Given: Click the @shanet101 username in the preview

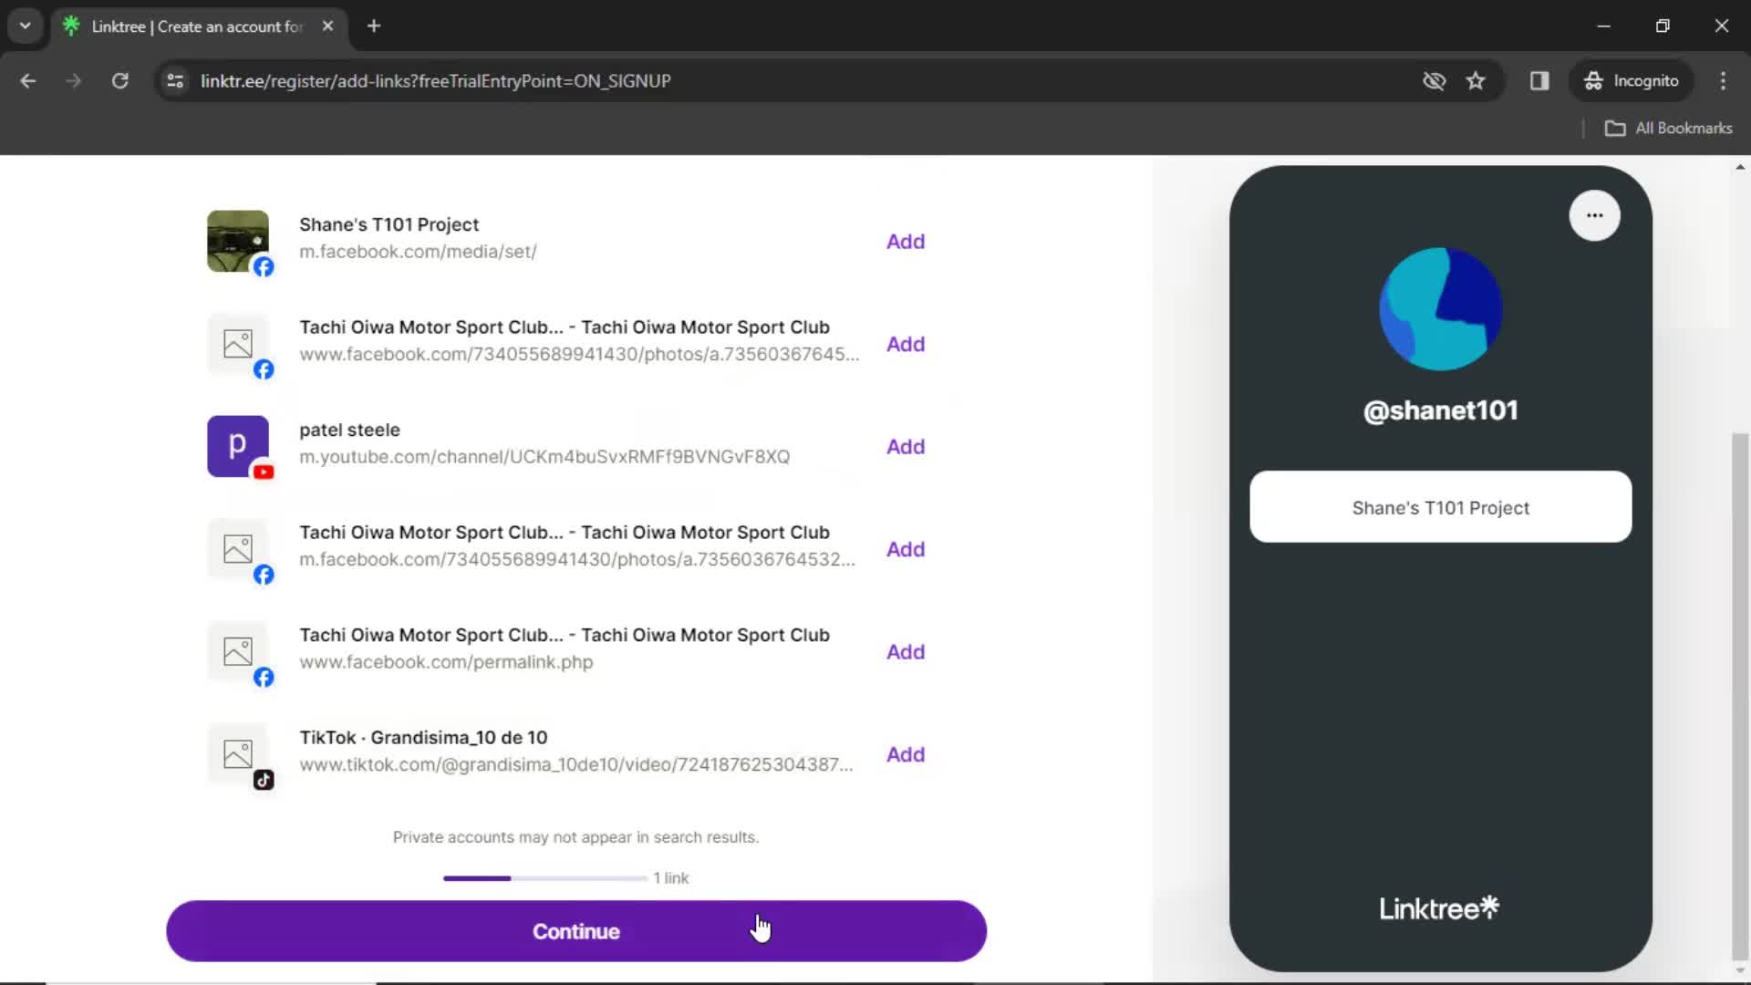Looking at the screenshot, I should point(1441,410).
